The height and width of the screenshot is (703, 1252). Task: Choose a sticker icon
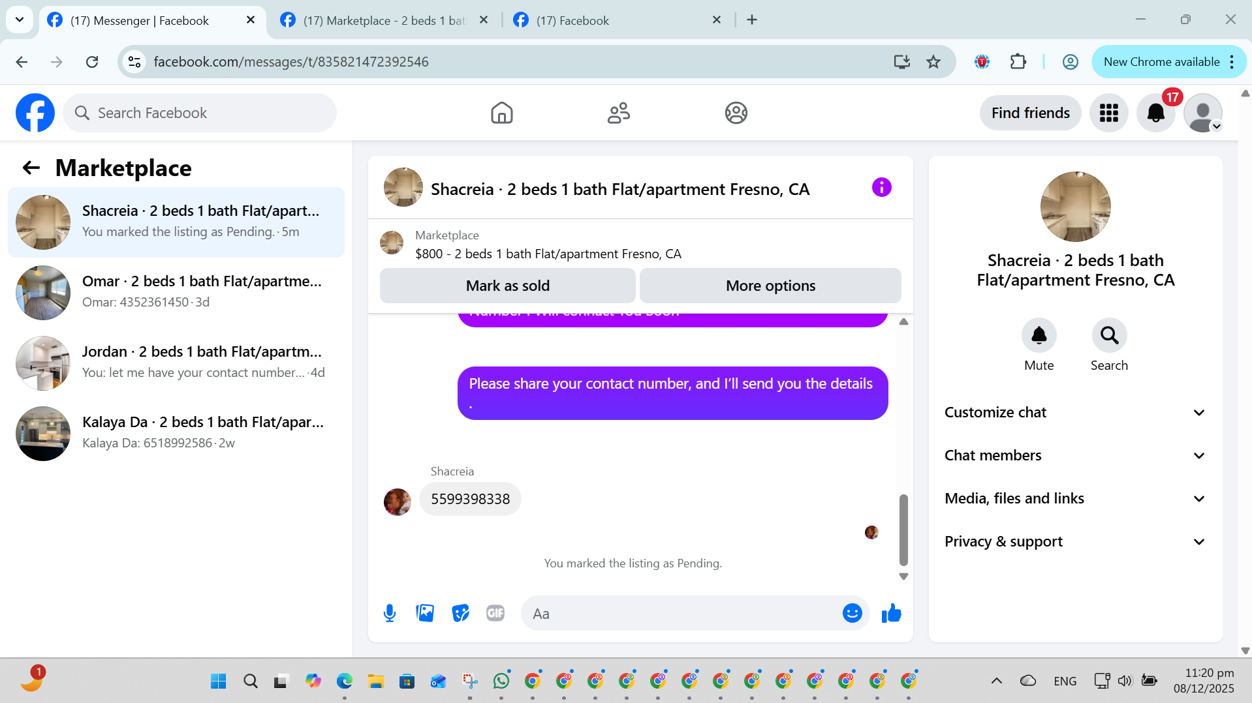(x=460, y=613)
